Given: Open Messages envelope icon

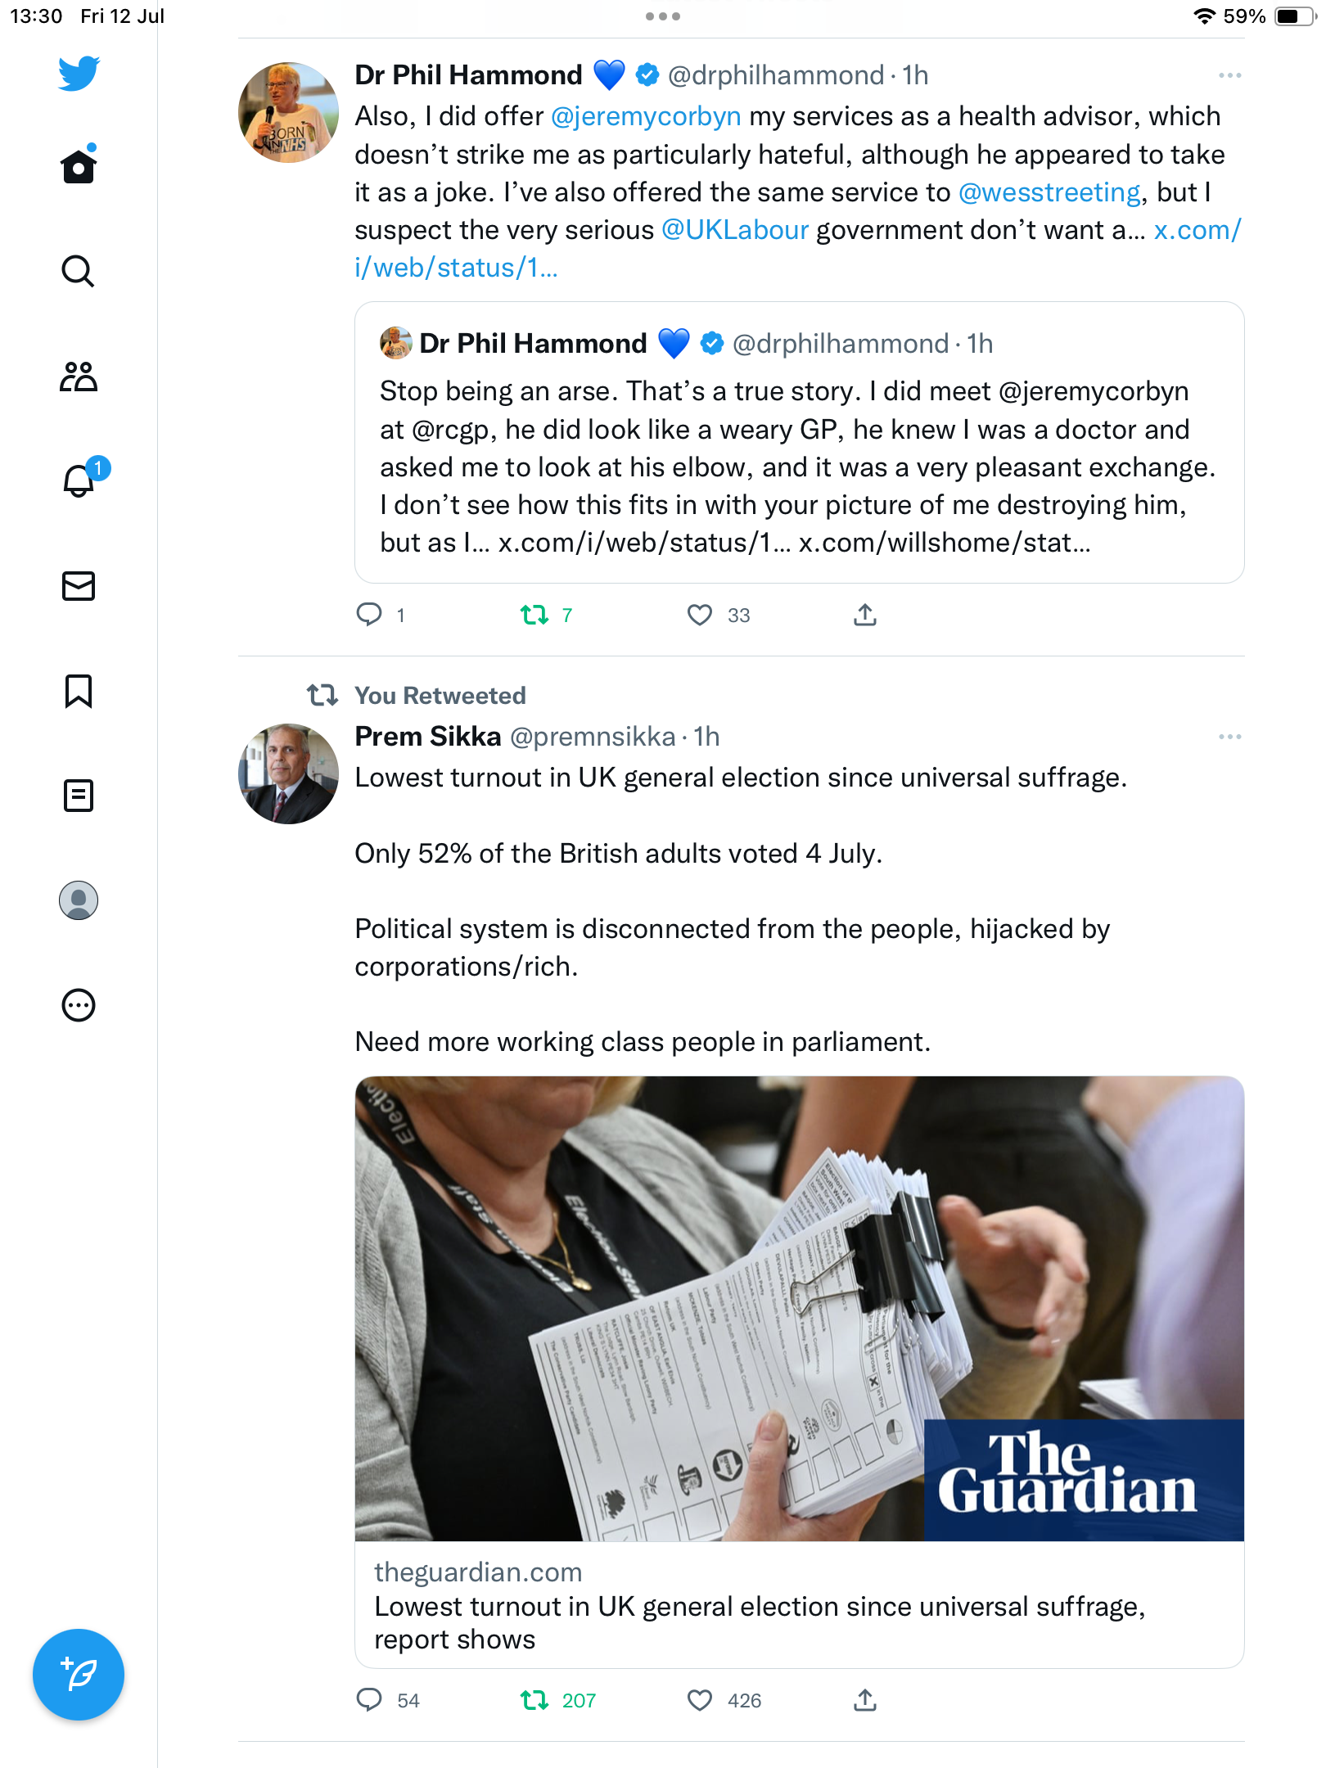Looking at the screenshot, I should 78,586.
